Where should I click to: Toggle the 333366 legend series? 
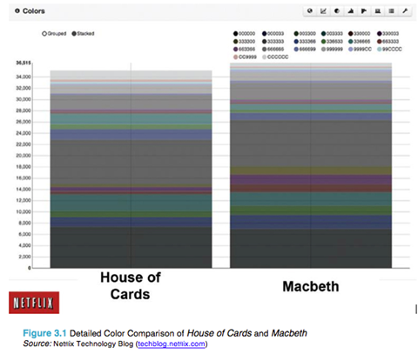tap(305, 42)
